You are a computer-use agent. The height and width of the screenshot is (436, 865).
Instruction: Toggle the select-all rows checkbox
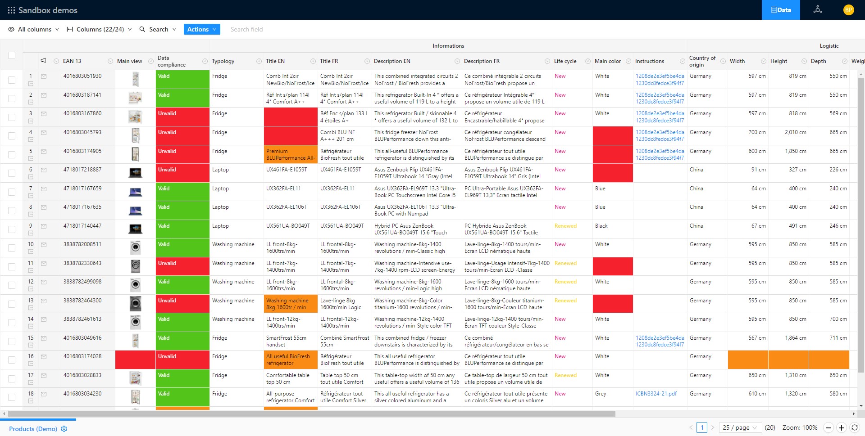click(12, 55)
